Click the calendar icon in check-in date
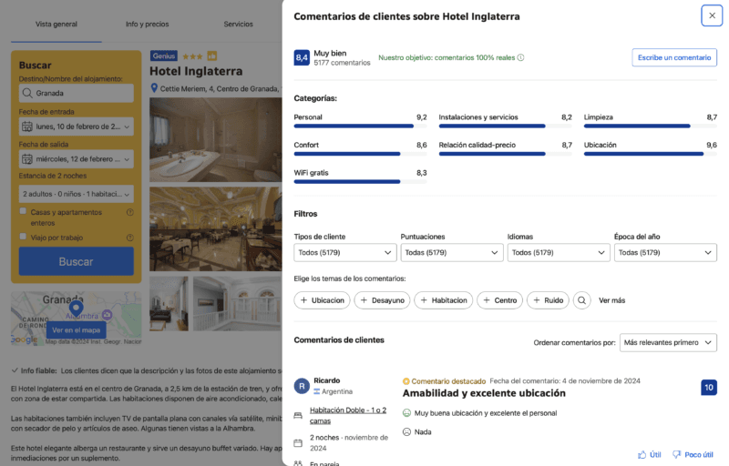Viewport: 729px width, 466px height. point(27,127)
